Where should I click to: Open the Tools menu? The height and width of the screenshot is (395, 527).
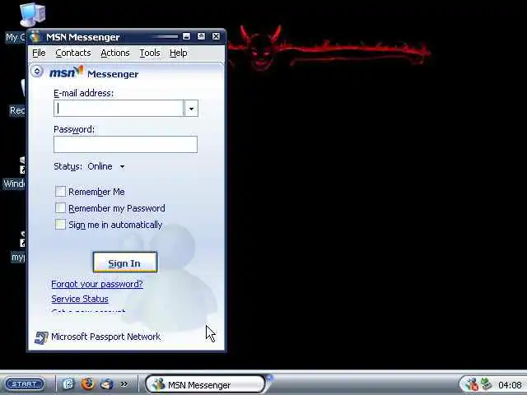150,53
